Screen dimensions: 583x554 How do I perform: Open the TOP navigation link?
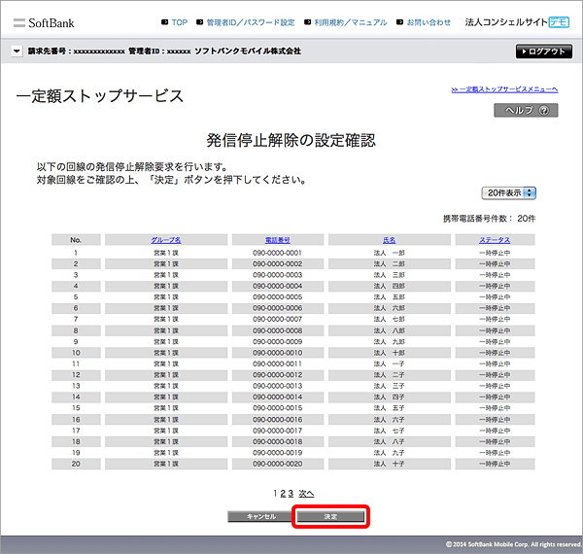(x=179, y=22)
